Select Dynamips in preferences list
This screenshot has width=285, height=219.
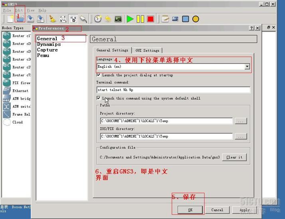tap(49, 44)
